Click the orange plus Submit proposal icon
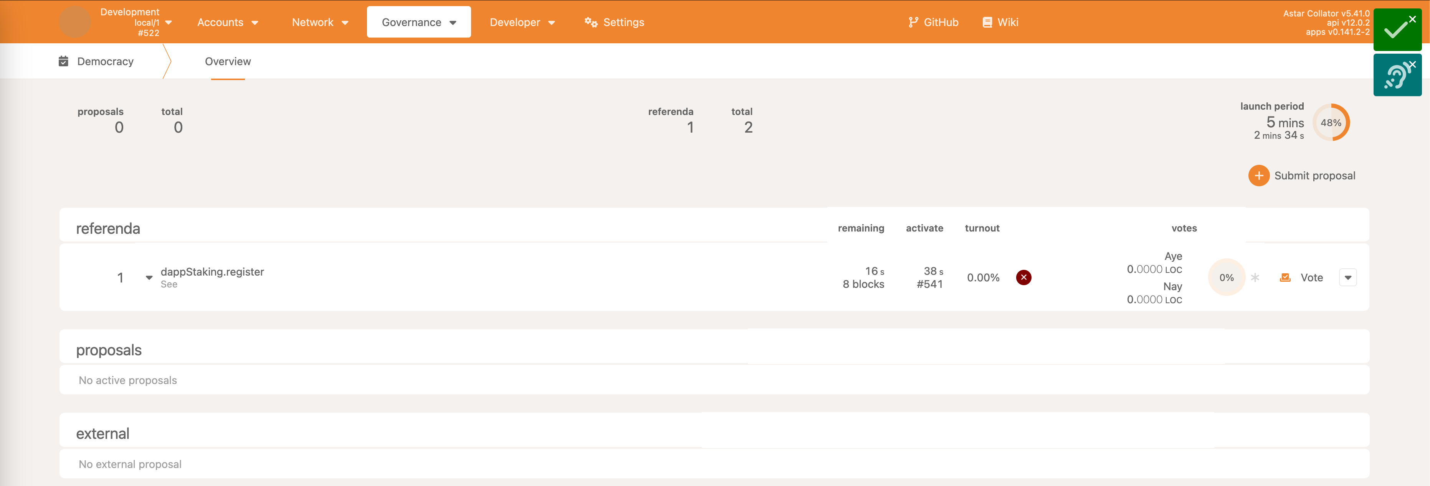Screen dimensions: 1430x486 (1258, 176)
